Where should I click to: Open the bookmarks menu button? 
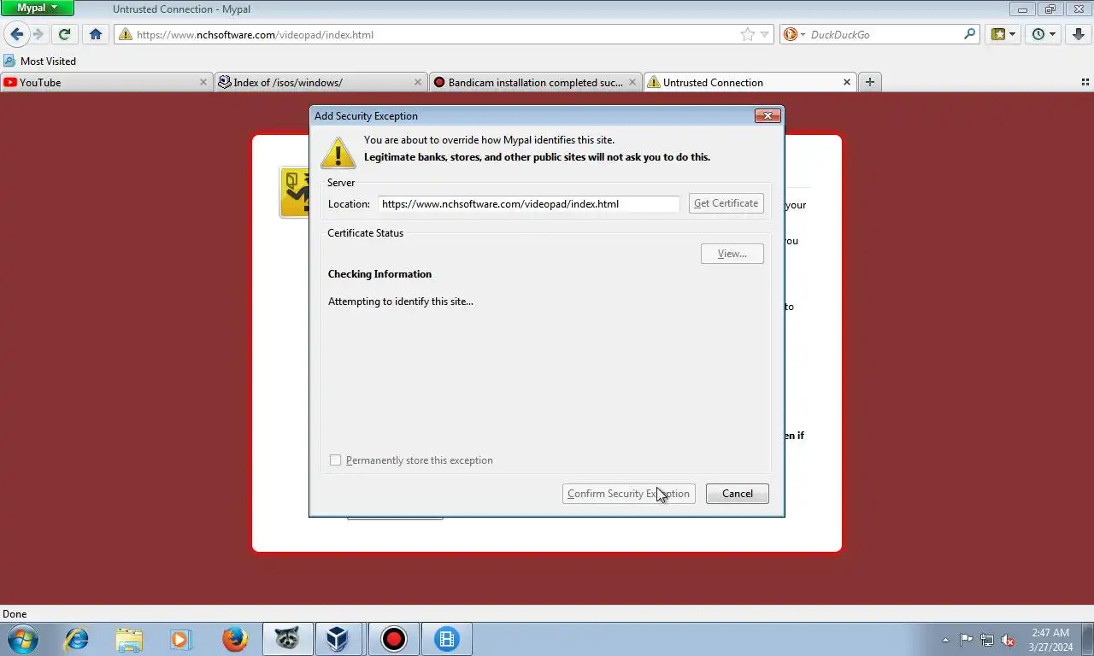[x=1003, y=34]
